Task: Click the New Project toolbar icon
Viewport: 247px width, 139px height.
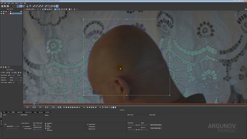Action: click(2, 6)
